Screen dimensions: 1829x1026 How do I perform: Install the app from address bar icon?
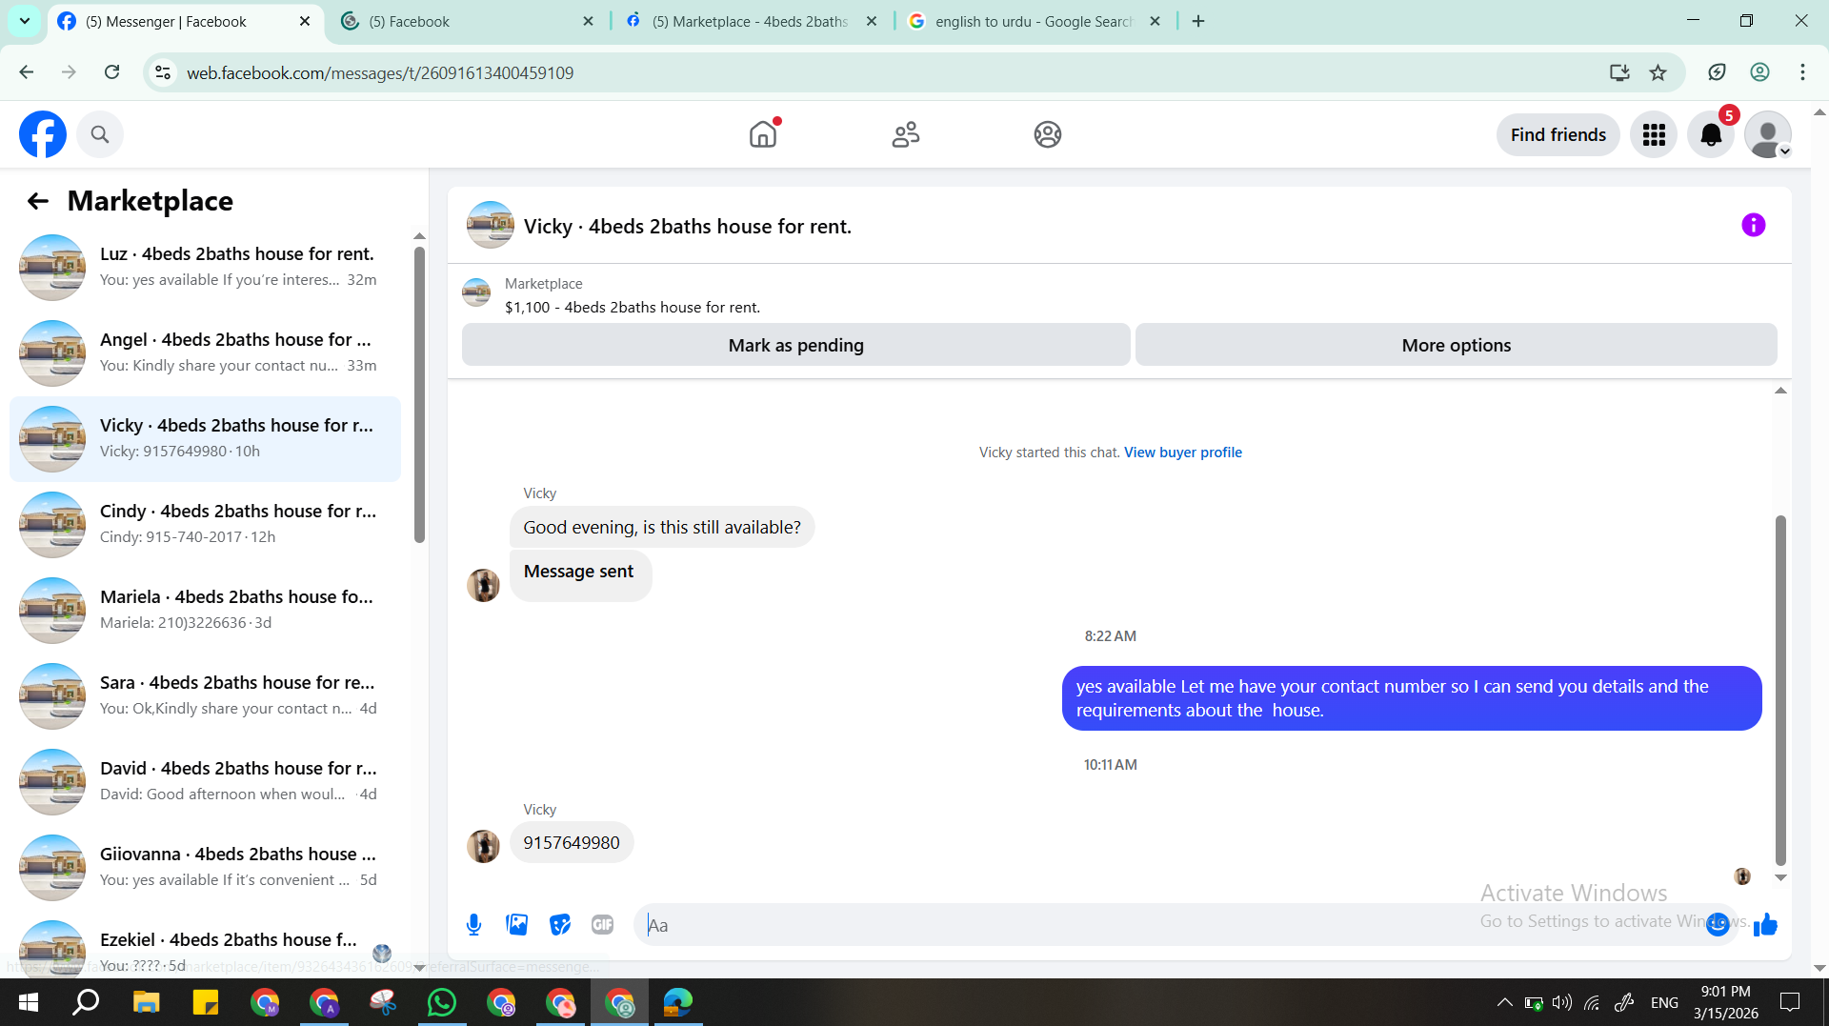1619,72
